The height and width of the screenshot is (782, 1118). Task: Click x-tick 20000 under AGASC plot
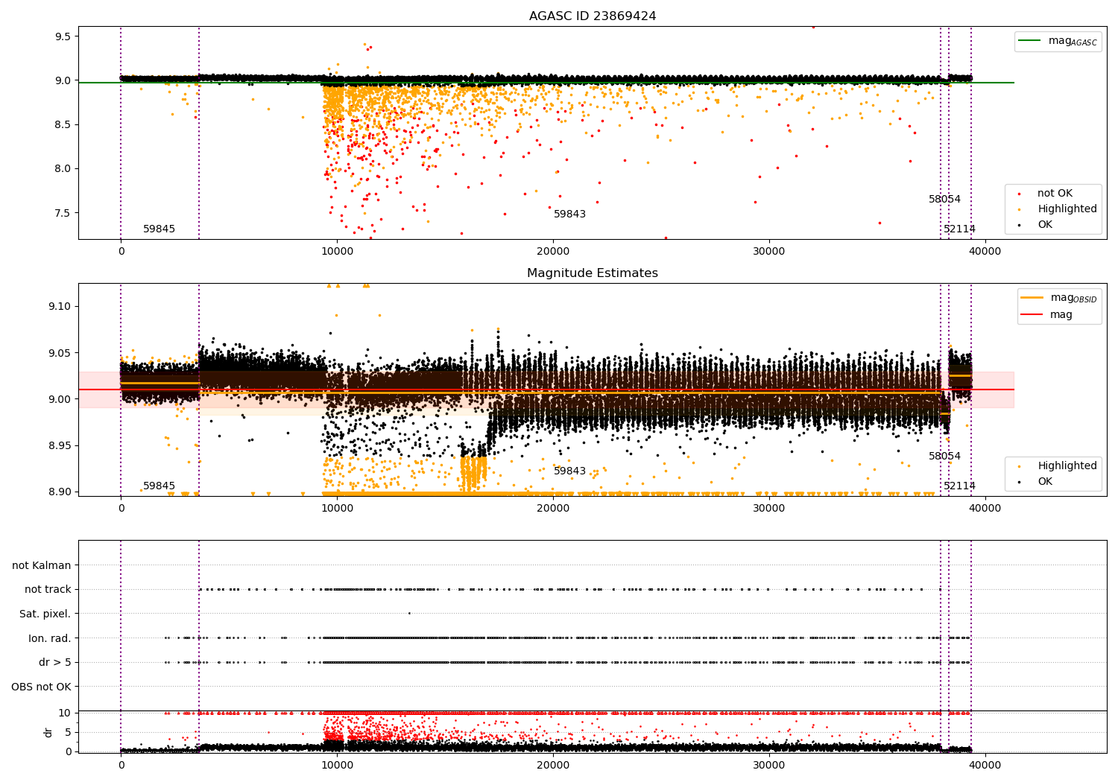[x=553, y=252]
